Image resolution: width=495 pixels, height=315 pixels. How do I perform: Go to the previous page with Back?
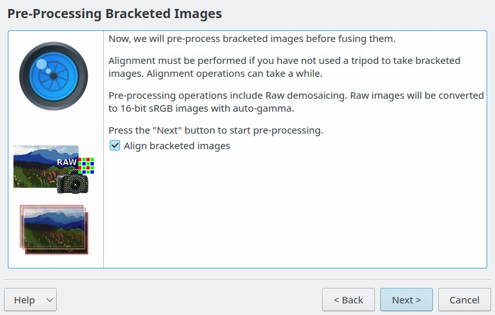(x=349, y=300)
